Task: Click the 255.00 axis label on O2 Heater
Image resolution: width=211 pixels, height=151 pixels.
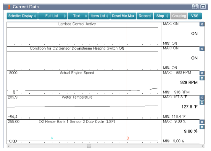Action: (x=14, y=122)
